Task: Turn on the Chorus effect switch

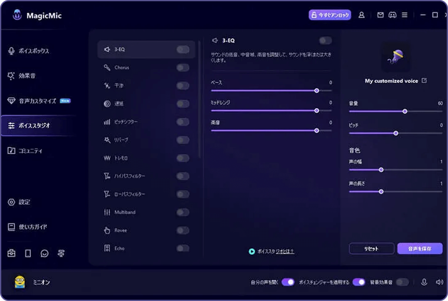Action: (183, 68)
